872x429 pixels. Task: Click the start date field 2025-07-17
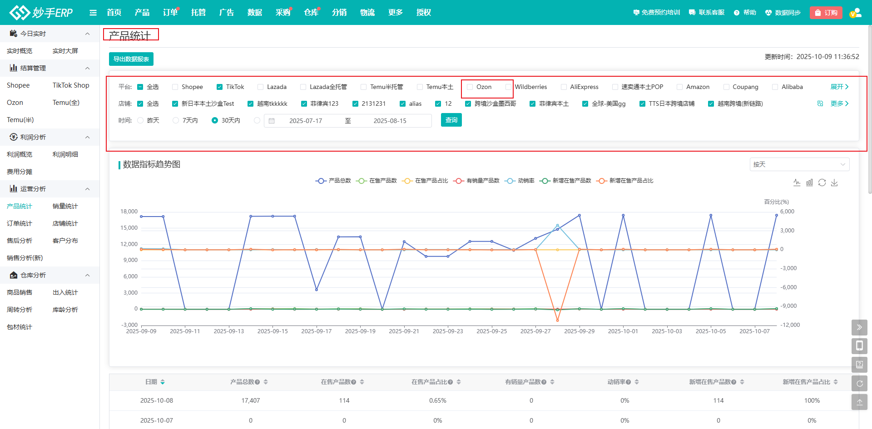pyautogui.click(x=306, y=121)
